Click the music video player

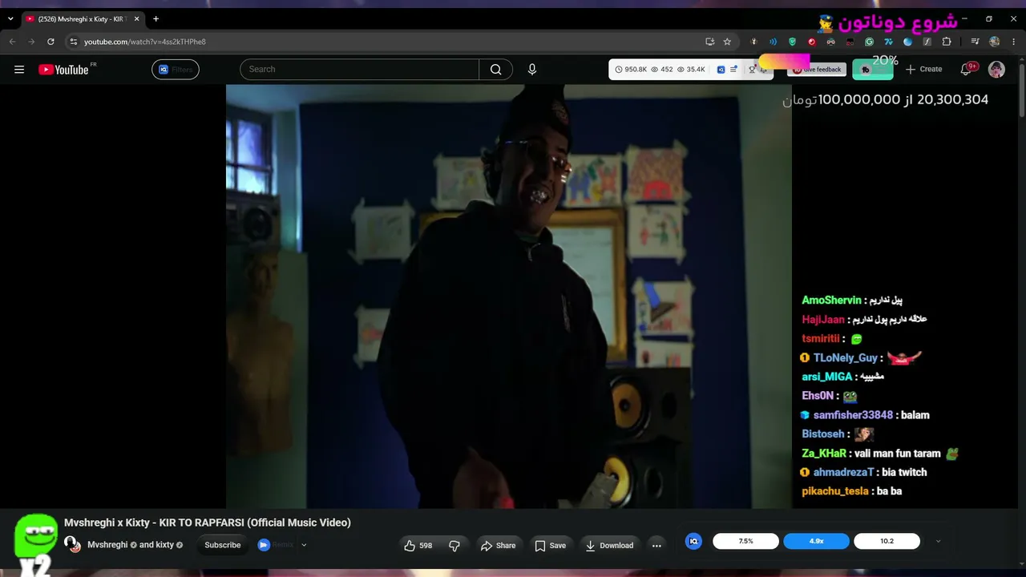point(508,297)
